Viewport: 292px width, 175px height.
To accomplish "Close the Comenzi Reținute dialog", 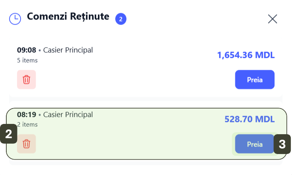I will [x=273, y=19].
